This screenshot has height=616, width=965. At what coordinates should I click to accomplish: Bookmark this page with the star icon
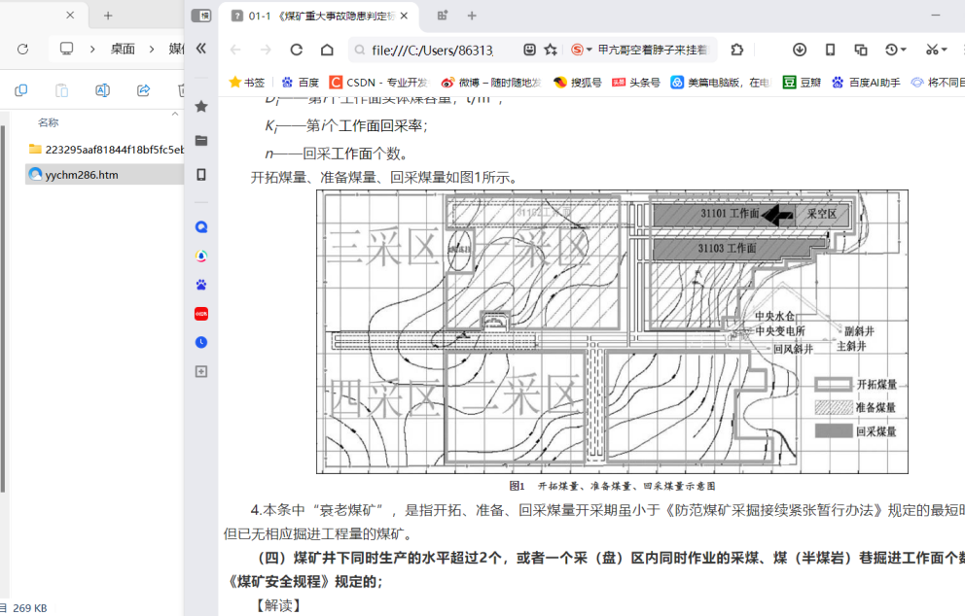[x=551, y=50]
